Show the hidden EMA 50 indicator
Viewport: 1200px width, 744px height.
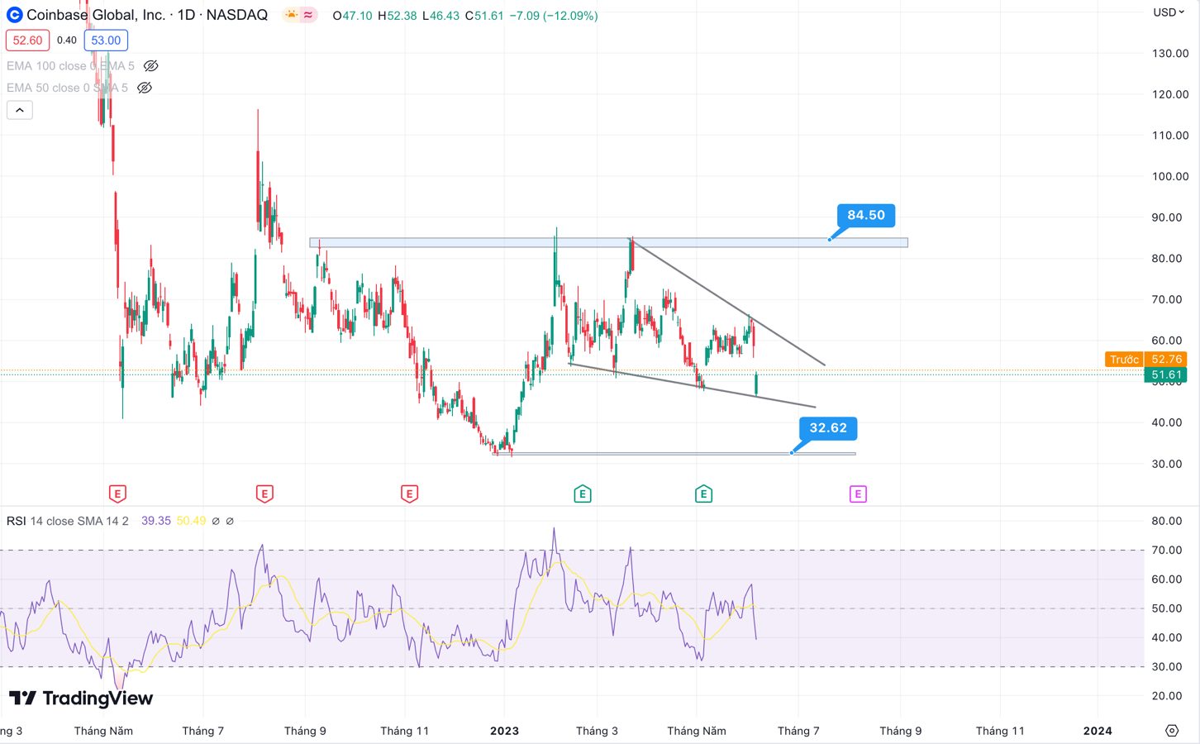[x=145, y=88]
